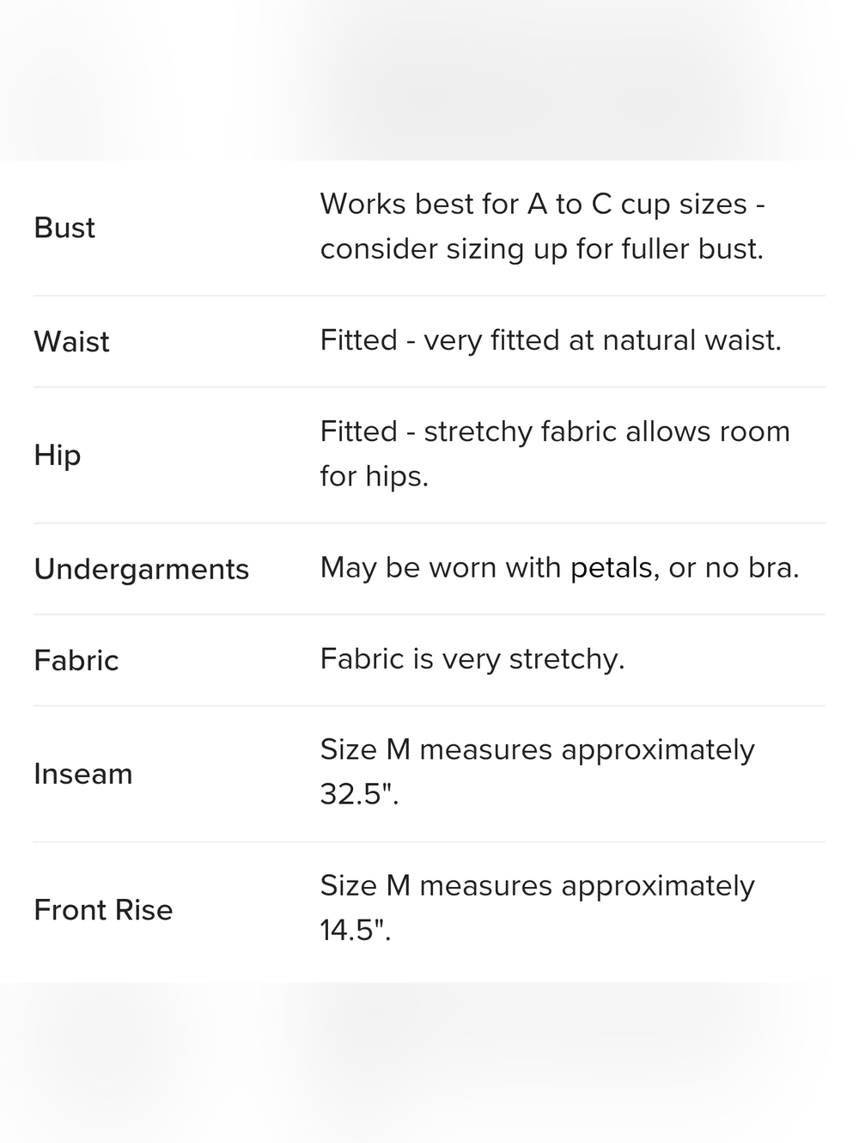Click the inseam 32.5" measurement text

coord(537,771)
